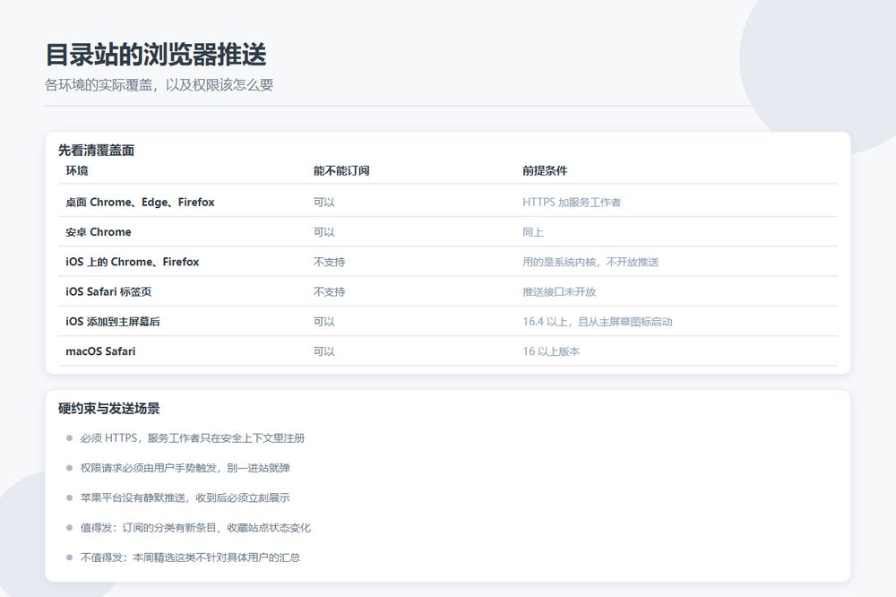This screenshot has height=597, width=896.
Task: Click the bullet 不值得发：本周精选
Action: click(190, 557)
